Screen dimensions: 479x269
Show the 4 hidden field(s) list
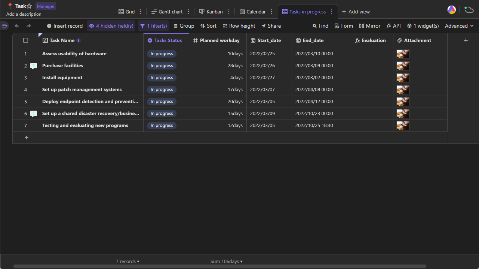tap(111, 26)
